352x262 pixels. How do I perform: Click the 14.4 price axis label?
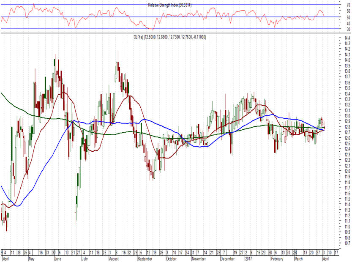336,38
